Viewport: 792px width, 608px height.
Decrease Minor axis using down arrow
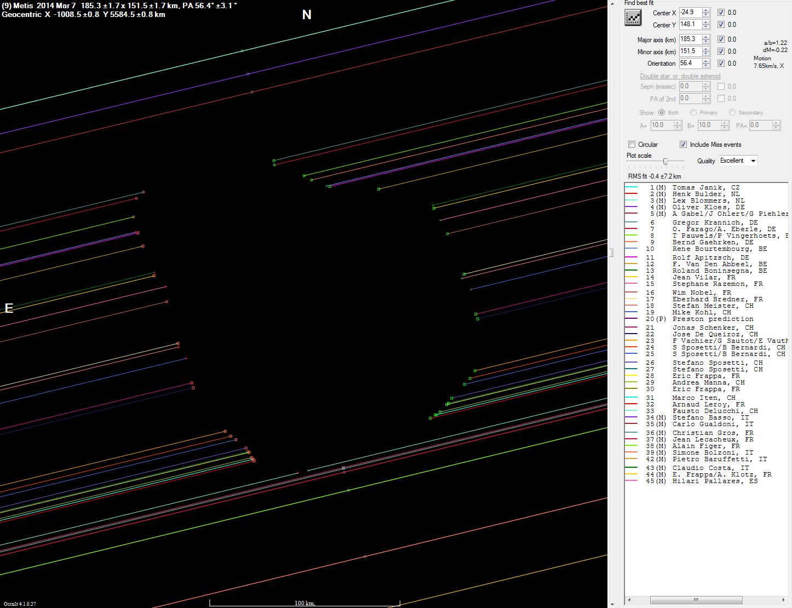click(x=706, y=54)
